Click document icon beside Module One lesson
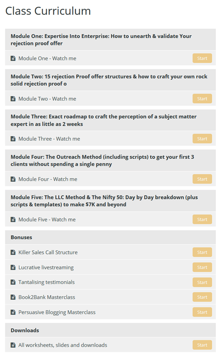Image resolution: width=224 pixels, height=363 pixels. point(13,59)
